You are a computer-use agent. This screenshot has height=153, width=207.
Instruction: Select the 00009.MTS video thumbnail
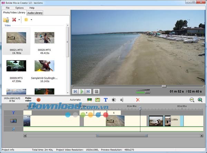pyautogui.click(x=16, y=66)
